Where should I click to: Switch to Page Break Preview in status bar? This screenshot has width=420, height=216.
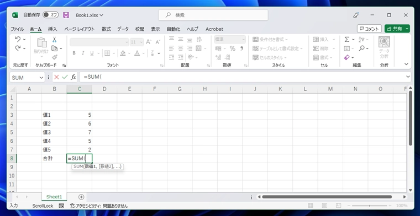338,206
